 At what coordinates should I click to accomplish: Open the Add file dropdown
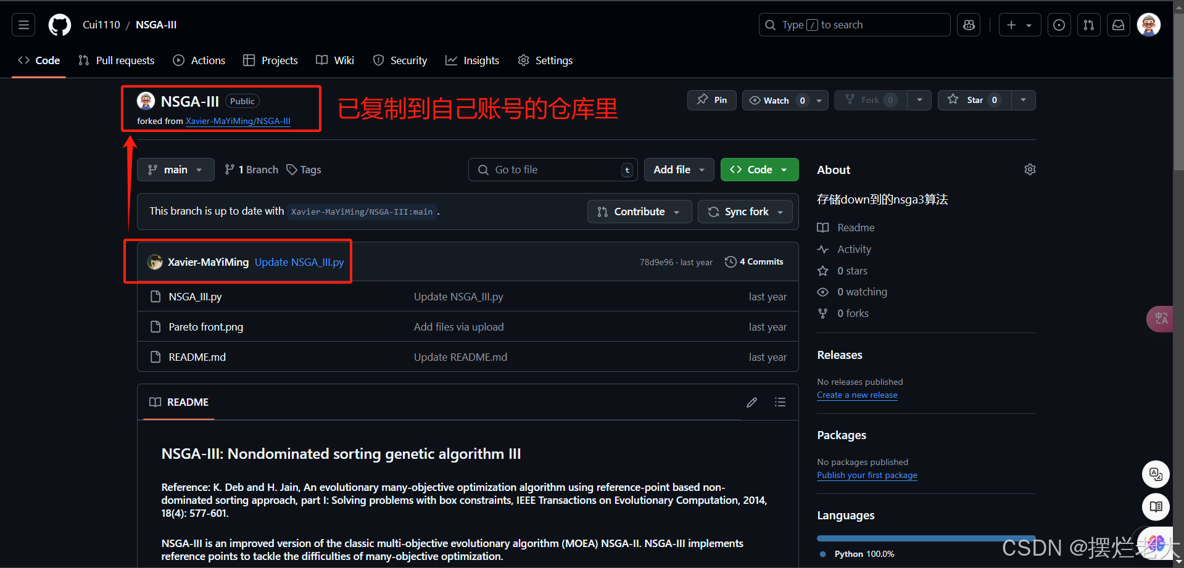(x=679, y=170)
